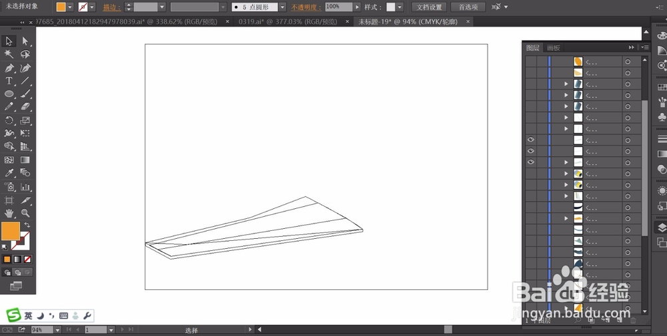Select the Hand tool
The image size is (667, 336).
click(x=9, y=214)
